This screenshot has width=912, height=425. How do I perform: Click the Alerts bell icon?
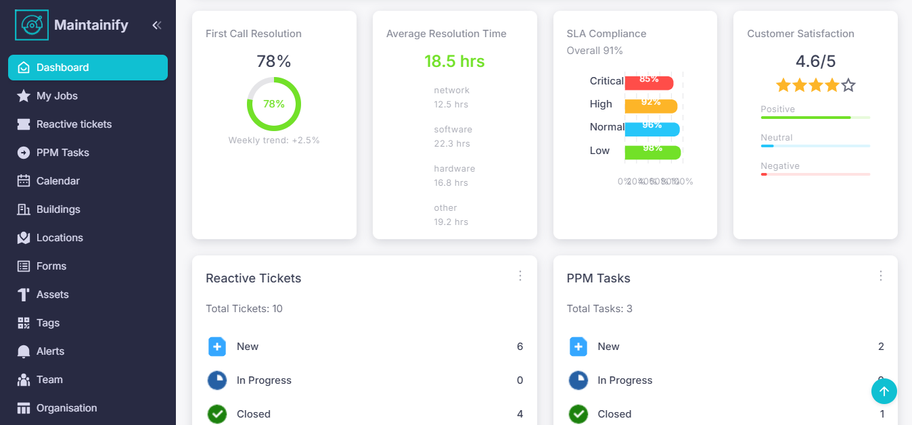click(24, 351)
